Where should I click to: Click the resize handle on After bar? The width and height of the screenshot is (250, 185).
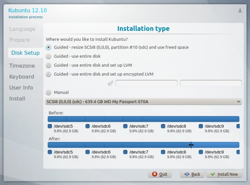pos(191,145)
